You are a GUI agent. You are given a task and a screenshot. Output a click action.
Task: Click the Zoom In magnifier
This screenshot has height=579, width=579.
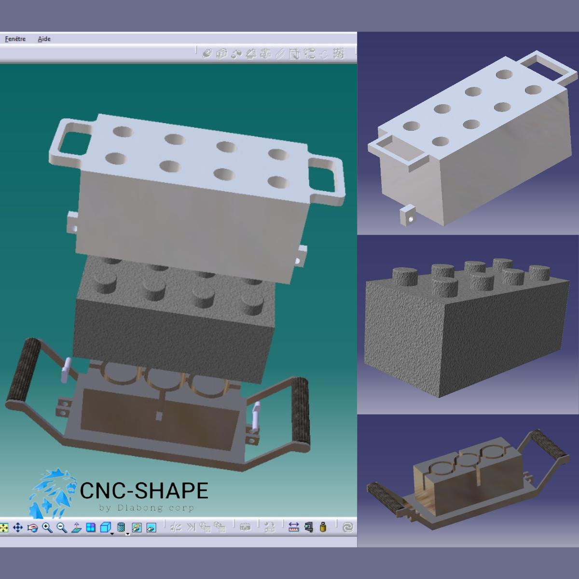click(x=47, y=527)
